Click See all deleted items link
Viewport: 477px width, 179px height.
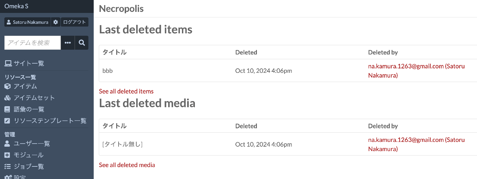coord(126,91)
